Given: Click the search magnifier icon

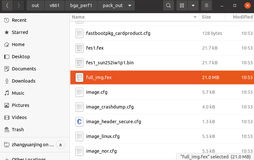Looking at the screenshot, I should coord(168,6).
